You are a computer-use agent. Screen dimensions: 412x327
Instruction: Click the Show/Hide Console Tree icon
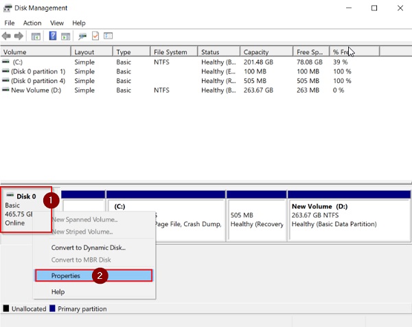(36, 36)
